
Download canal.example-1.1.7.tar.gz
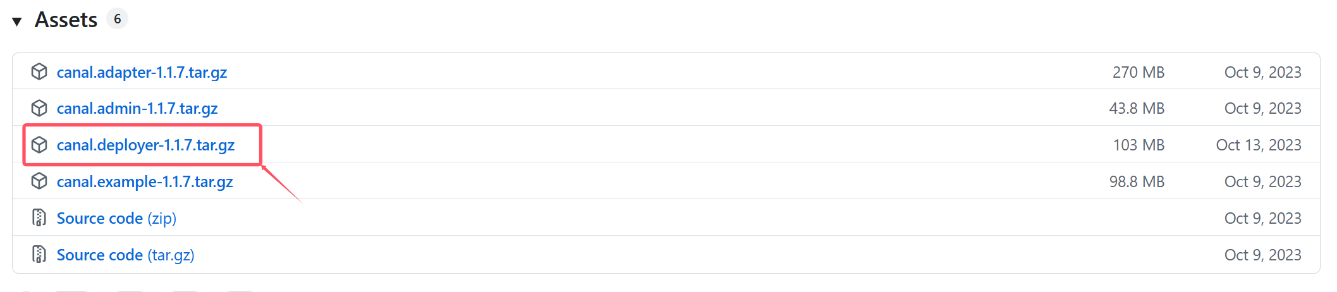tap(145, 181)
